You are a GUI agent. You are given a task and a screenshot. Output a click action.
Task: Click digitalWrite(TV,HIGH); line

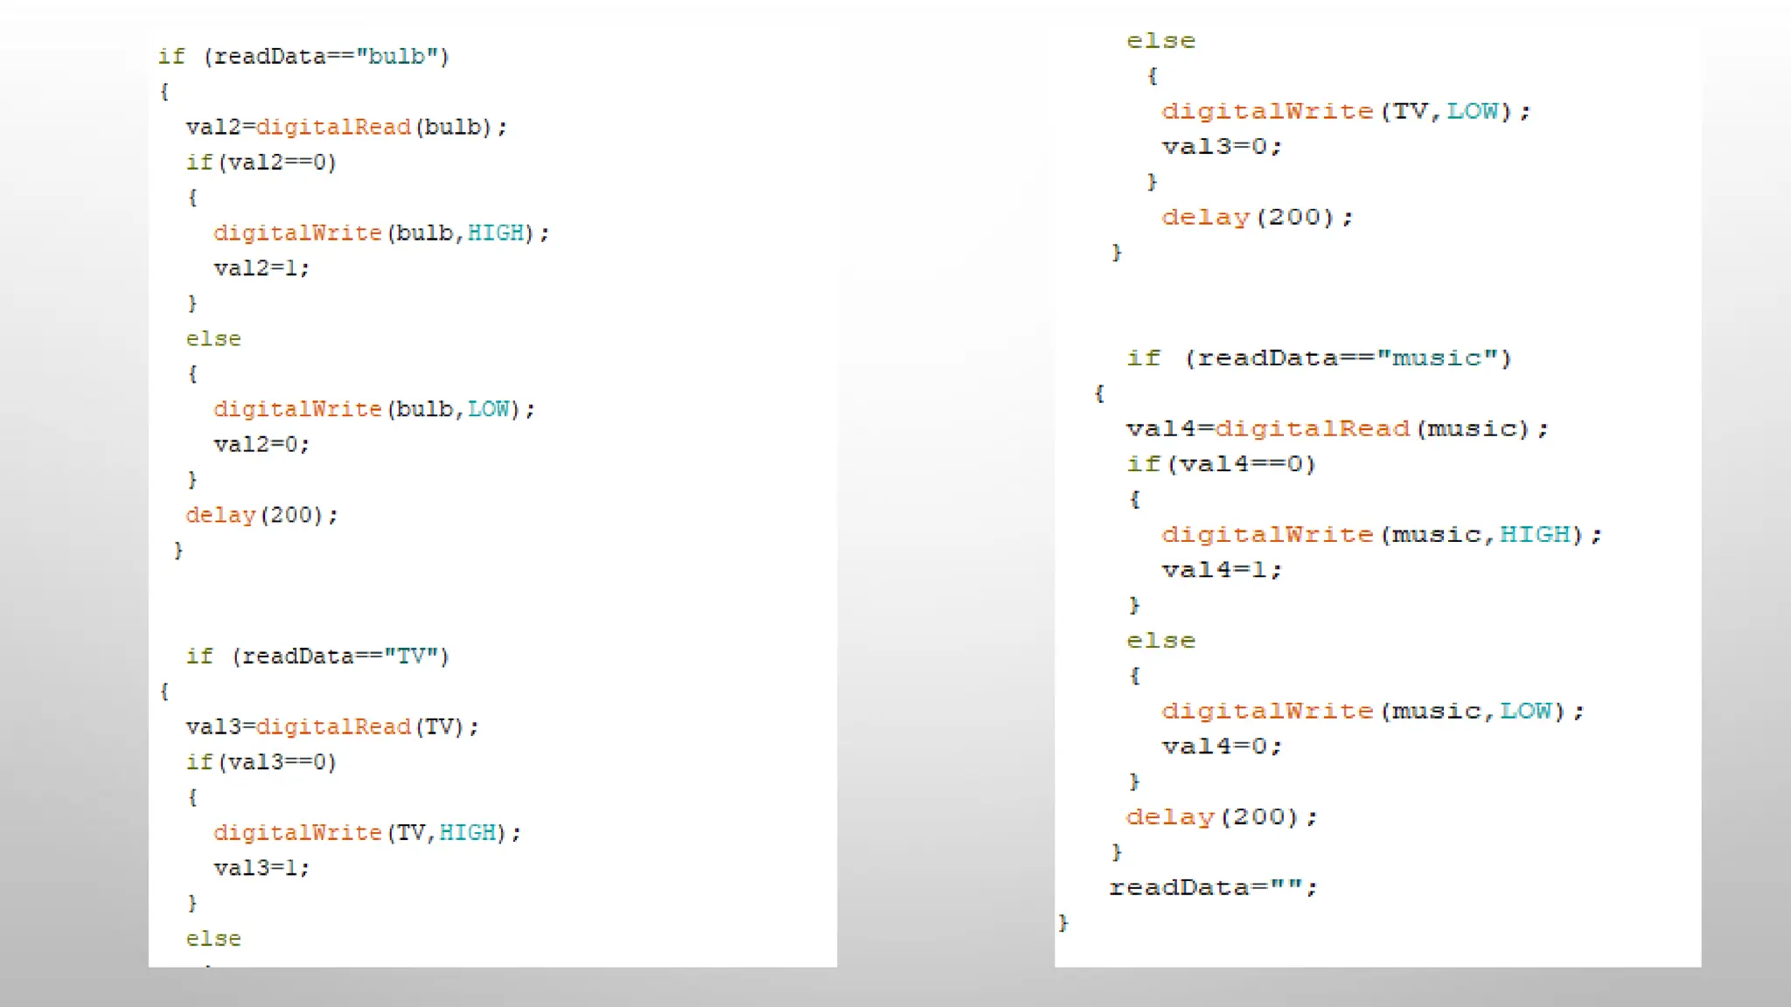[x=367, y=833]
